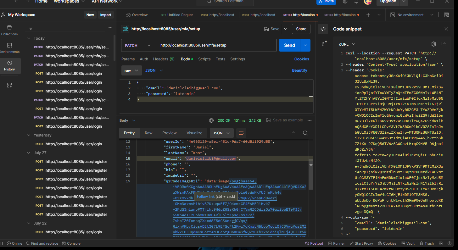Viewport: 458px width, 250px height.
Task: Toggle line wrap in response viewer
Action: tap(241, 133)
